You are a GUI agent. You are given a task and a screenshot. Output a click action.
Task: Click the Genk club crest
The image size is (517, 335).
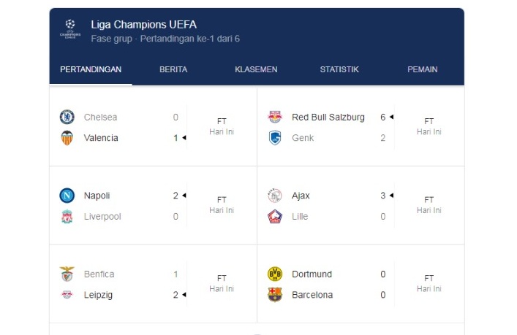pos(275,138)
